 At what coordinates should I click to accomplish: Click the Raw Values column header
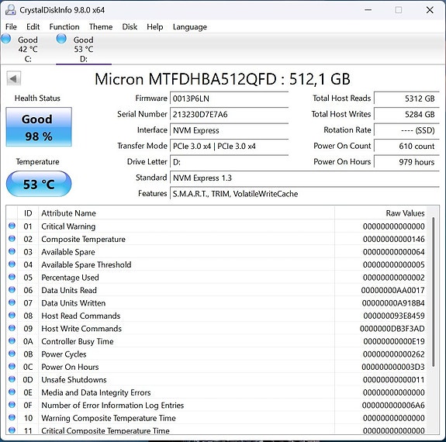[x=381, y=213]
